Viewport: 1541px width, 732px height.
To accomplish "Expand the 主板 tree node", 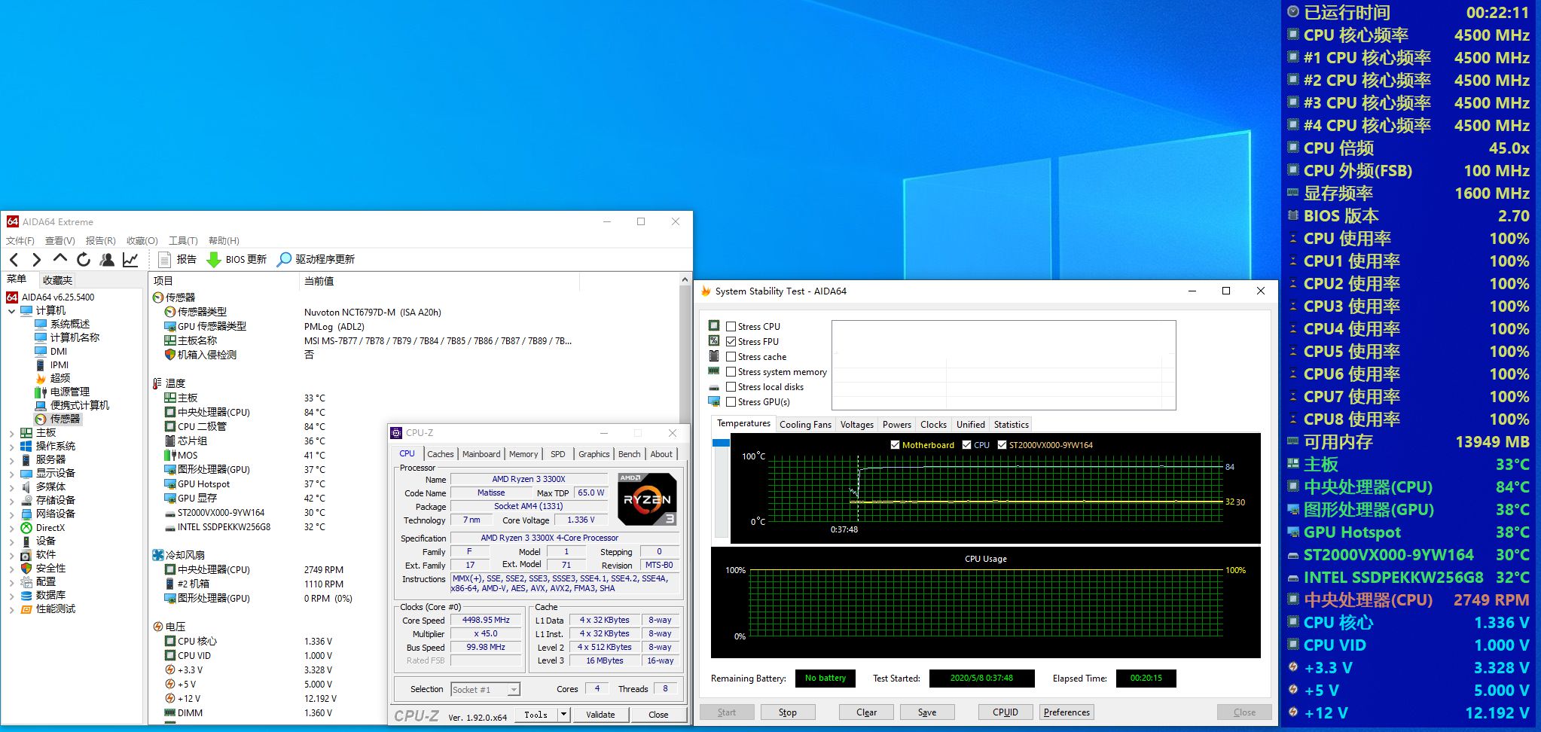I will (11, 432).
